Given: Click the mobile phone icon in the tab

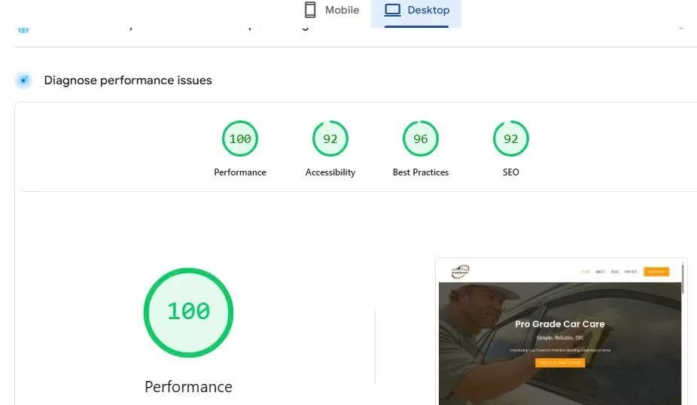Looking at the screenshot, I should [310, 10].
